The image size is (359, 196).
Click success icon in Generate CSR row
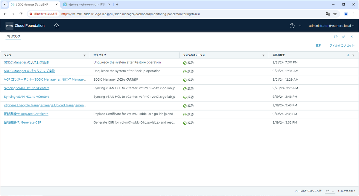pos(185,123)
